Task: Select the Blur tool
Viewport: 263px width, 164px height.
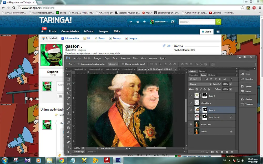Action: [68, 132]
